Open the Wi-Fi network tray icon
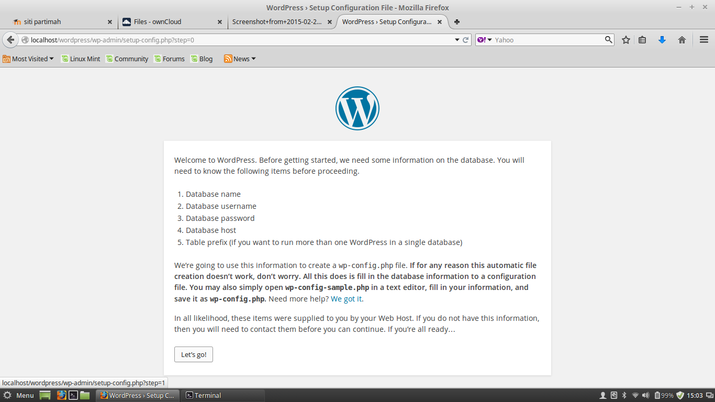 (x=635, y=395)
